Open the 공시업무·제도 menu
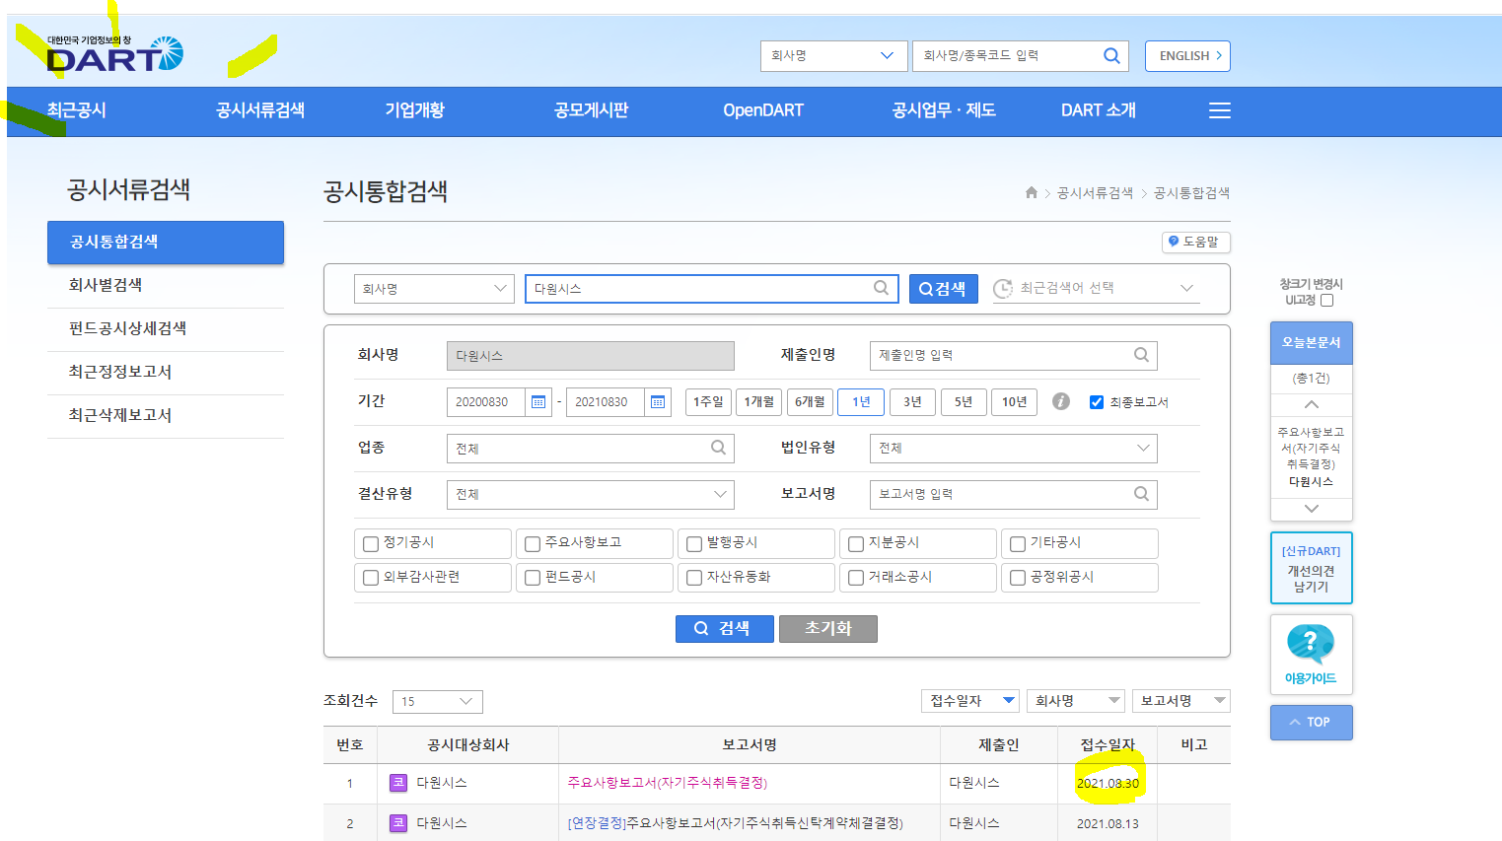The width and height of the screenshot is (1502, 841). 944,110
